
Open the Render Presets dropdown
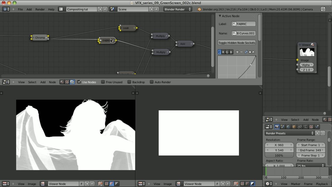(x=289, y=133)
